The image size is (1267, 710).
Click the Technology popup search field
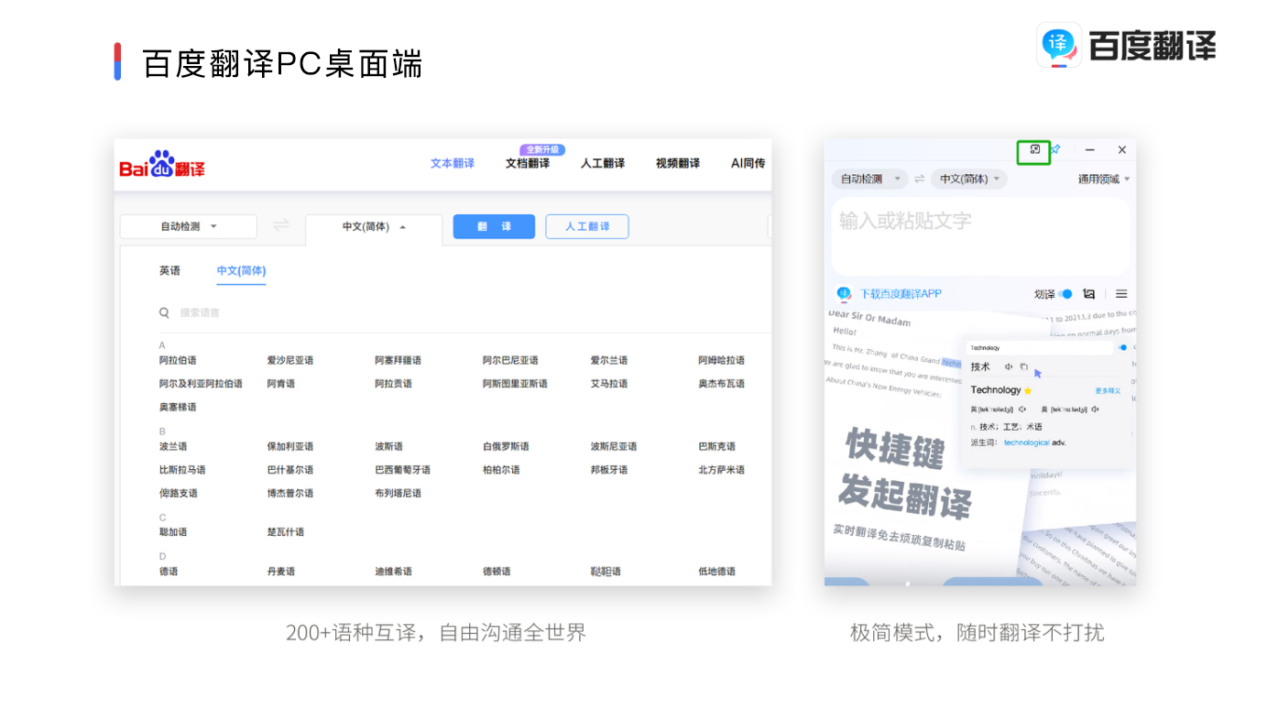click(x=1040, y=348)
